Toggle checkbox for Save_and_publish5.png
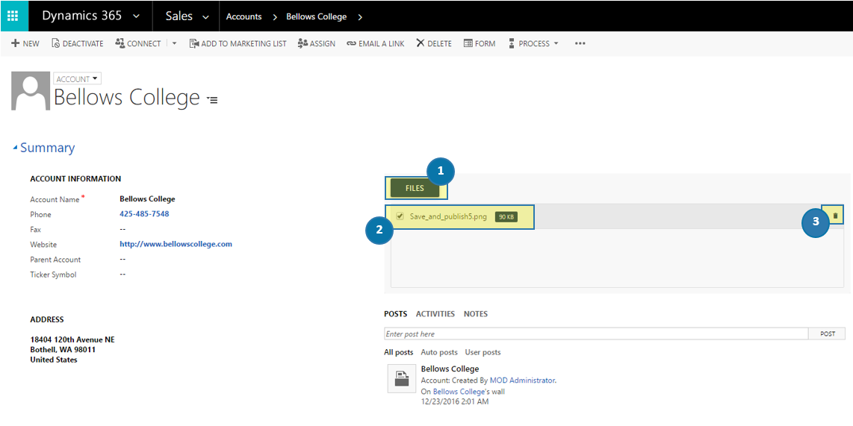The height and width of the screenshot is (426, 853). [x=400, y=216]
